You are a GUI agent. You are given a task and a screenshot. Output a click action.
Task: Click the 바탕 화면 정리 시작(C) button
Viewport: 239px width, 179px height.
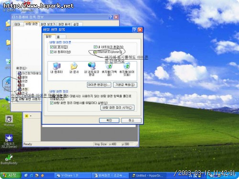[118, 107]
